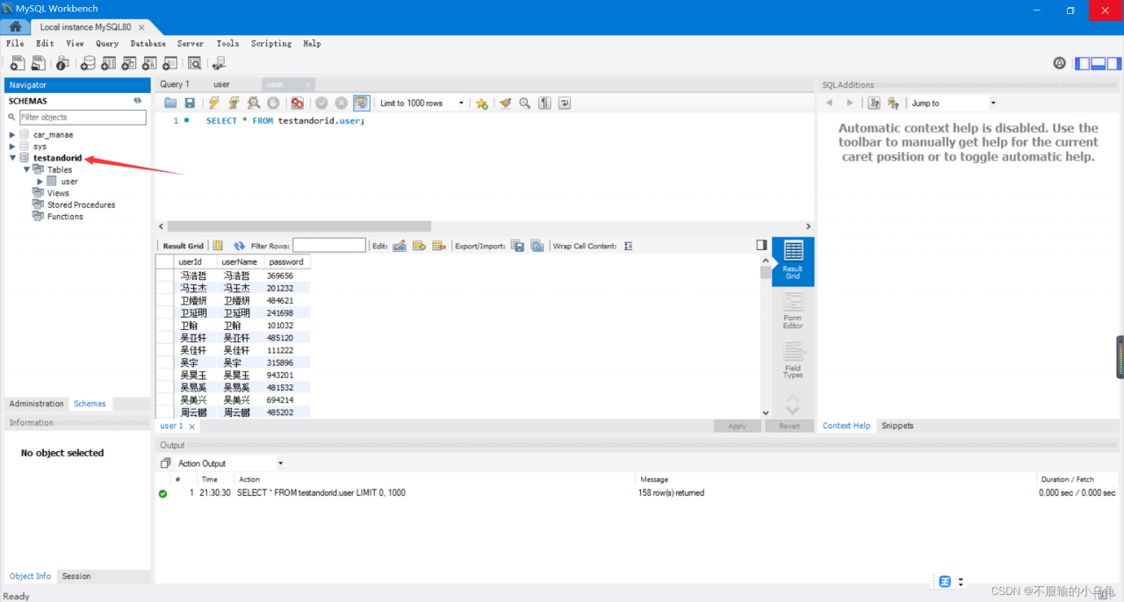The height and width of the screenshot is (602, 1124).
Task: Run explain plan for current statement
Action: pos(254,104)
